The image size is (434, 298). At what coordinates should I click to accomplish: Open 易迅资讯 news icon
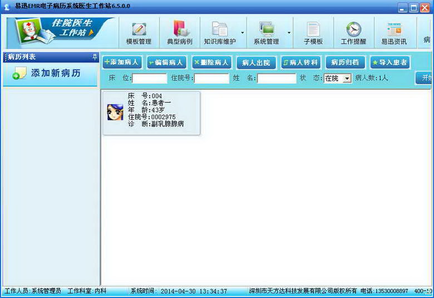tap(394, 32)
